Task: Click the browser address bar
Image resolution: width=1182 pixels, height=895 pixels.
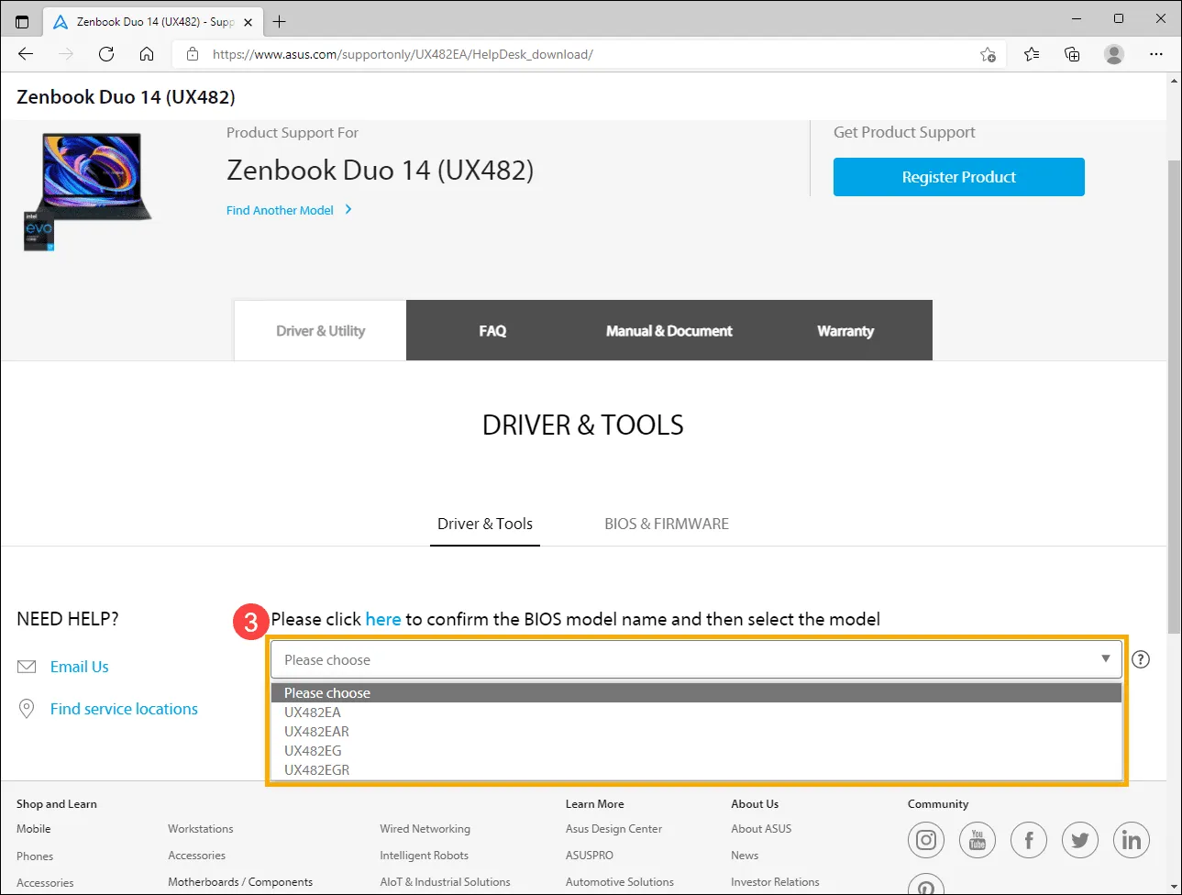Action: pyautogui.click(x=587, y=54)
